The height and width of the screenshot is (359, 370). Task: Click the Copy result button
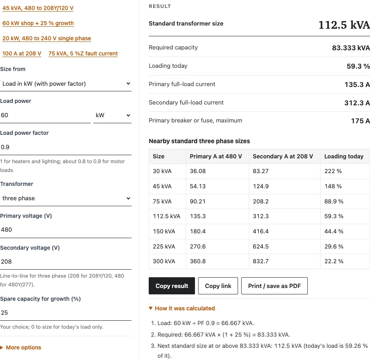click(172, 286)
